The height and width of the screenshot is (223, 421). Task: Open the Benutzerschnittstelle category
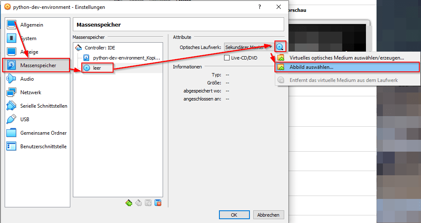[x=38, y=147]
